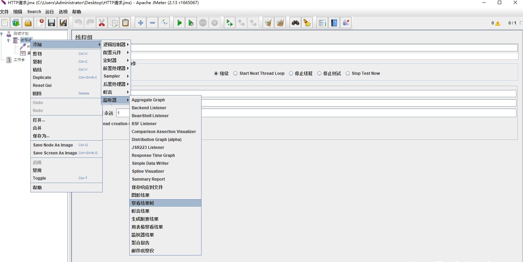The width and height of the screenshot is (523, 262).
Task: Click the Clear broom icon
Action: point(268,23)
